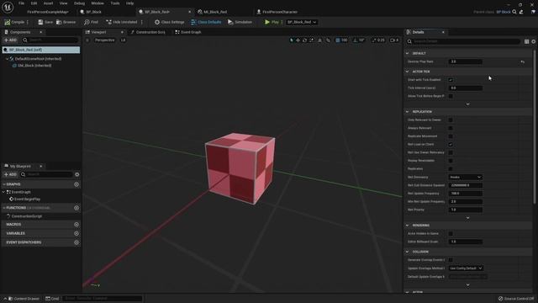The image size is (538, 303).
Task: Toggle Only Relevant to Owner checkbox
Action: (x=451, y=120)
